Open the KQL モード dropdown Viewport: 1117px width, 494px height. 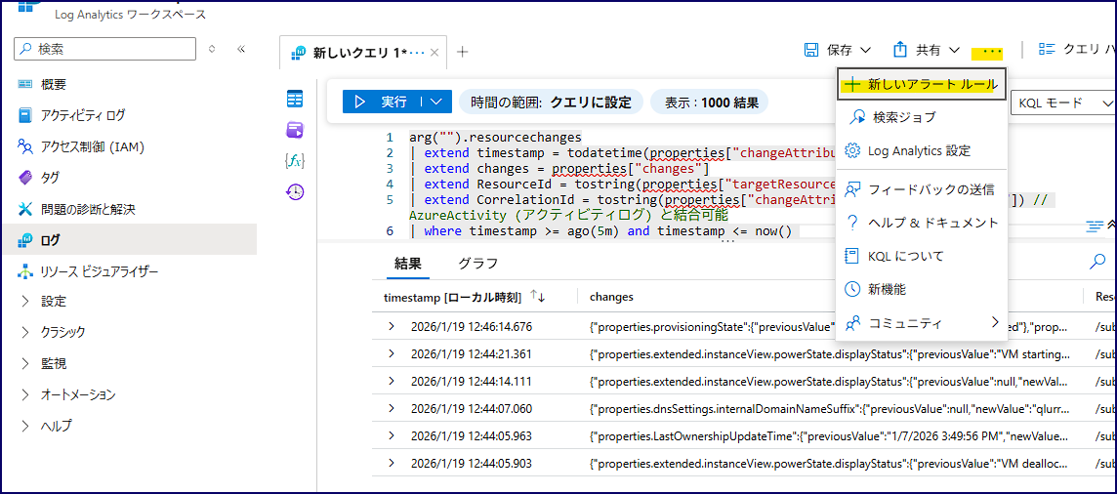(1064, 103)
